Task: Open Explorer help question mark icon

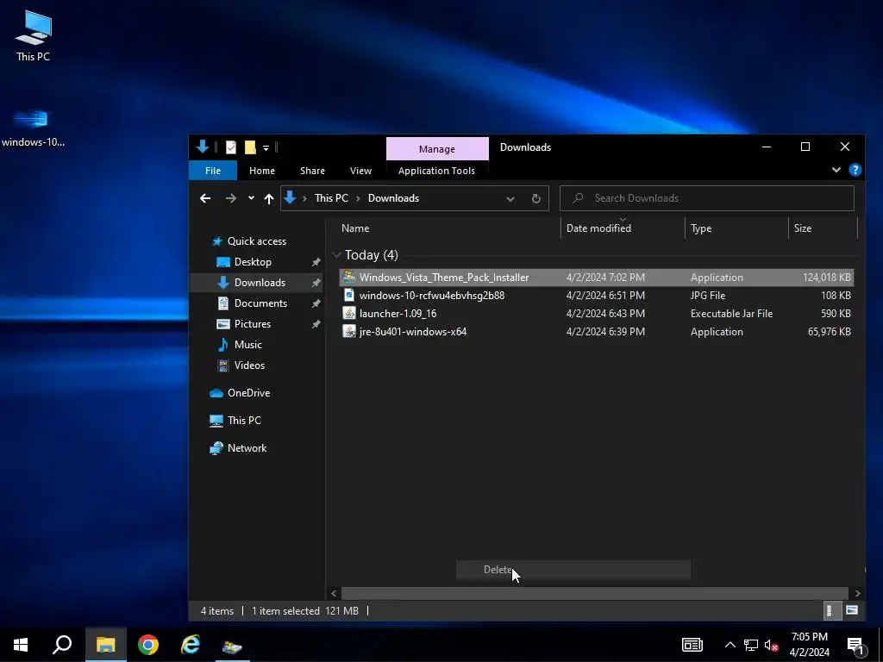Action: tap(855, 170)
